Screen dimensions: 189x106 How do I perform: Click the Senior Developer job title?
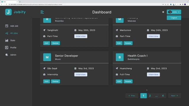(x=66, y=56)
